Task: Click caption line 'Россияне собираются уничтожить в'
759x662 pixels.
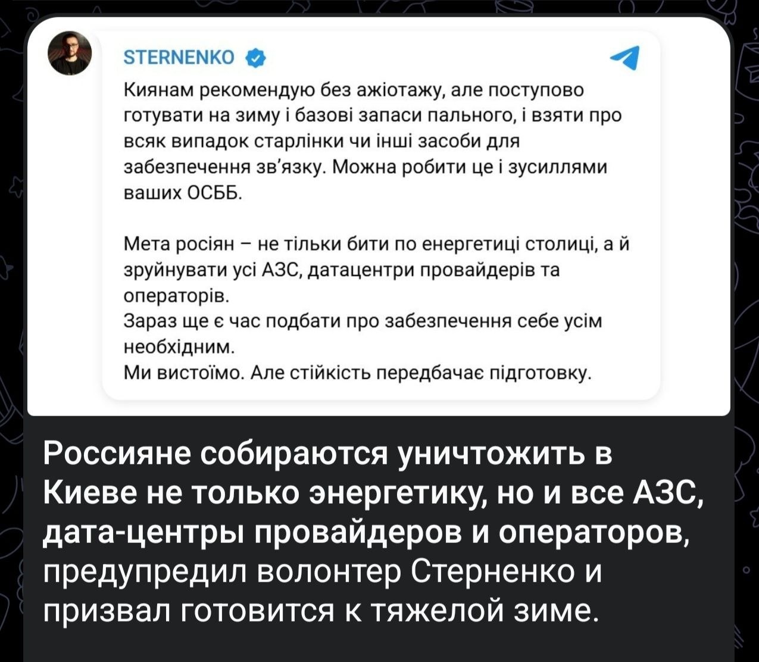Action: click(328, 455)
